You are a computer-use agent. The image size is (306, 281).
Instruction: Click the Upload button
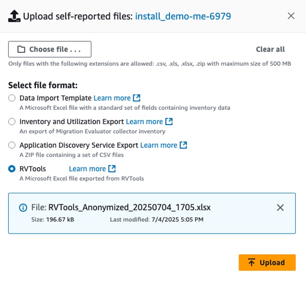tap(267, 262)
